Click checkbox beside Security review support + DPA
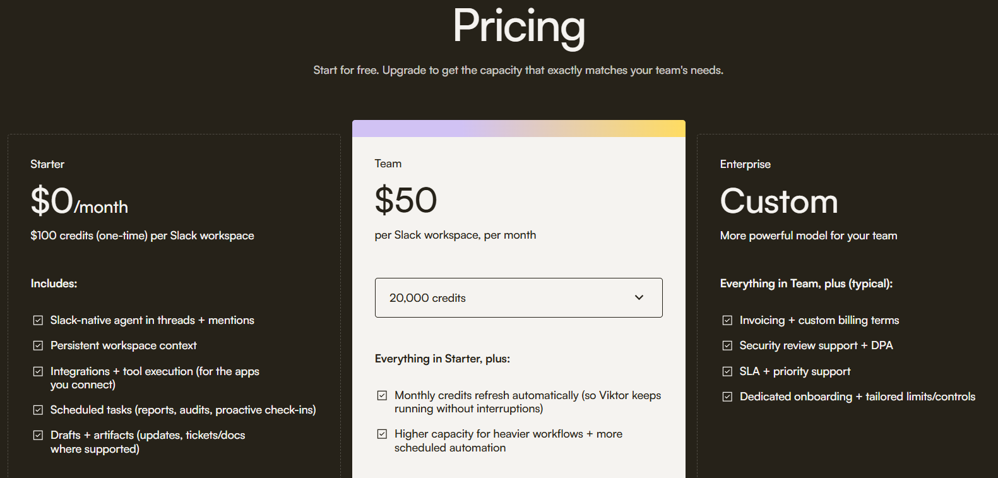The height and width of the screenshot is (478, 998). pyautogui.click(x=727, y=345)
